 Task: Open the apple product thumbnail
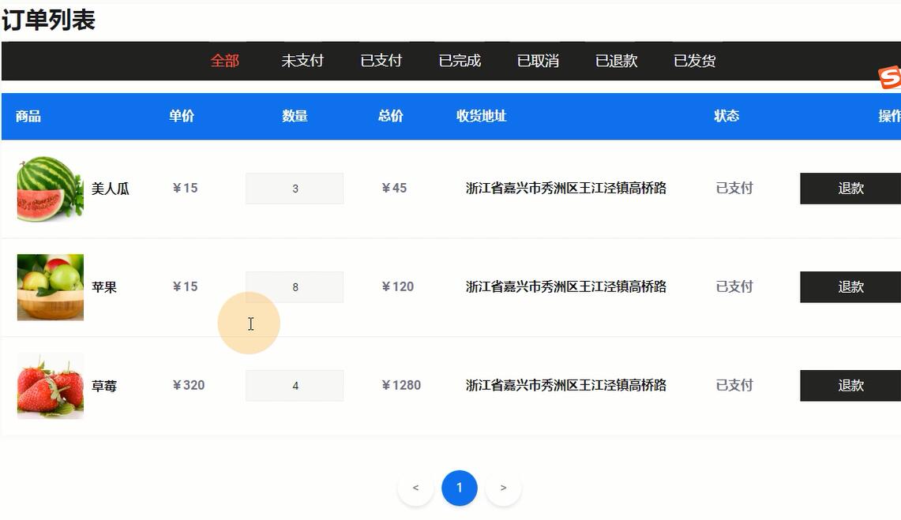[51, 287]
